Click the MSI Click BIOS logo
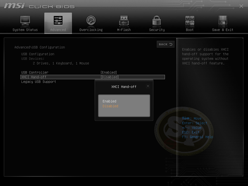This screenshot has height=186, width=248. point(39,6)
